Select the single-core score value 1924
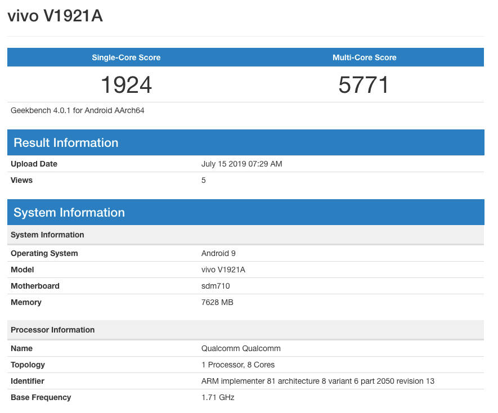498x413 pixels. pyautogui.click(x=126, y=85)
